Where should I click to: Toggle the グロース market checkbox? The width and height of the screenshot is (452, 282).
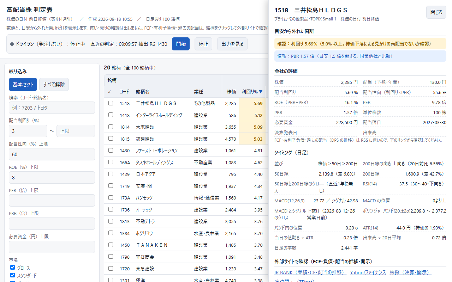(x=12, y=268)
